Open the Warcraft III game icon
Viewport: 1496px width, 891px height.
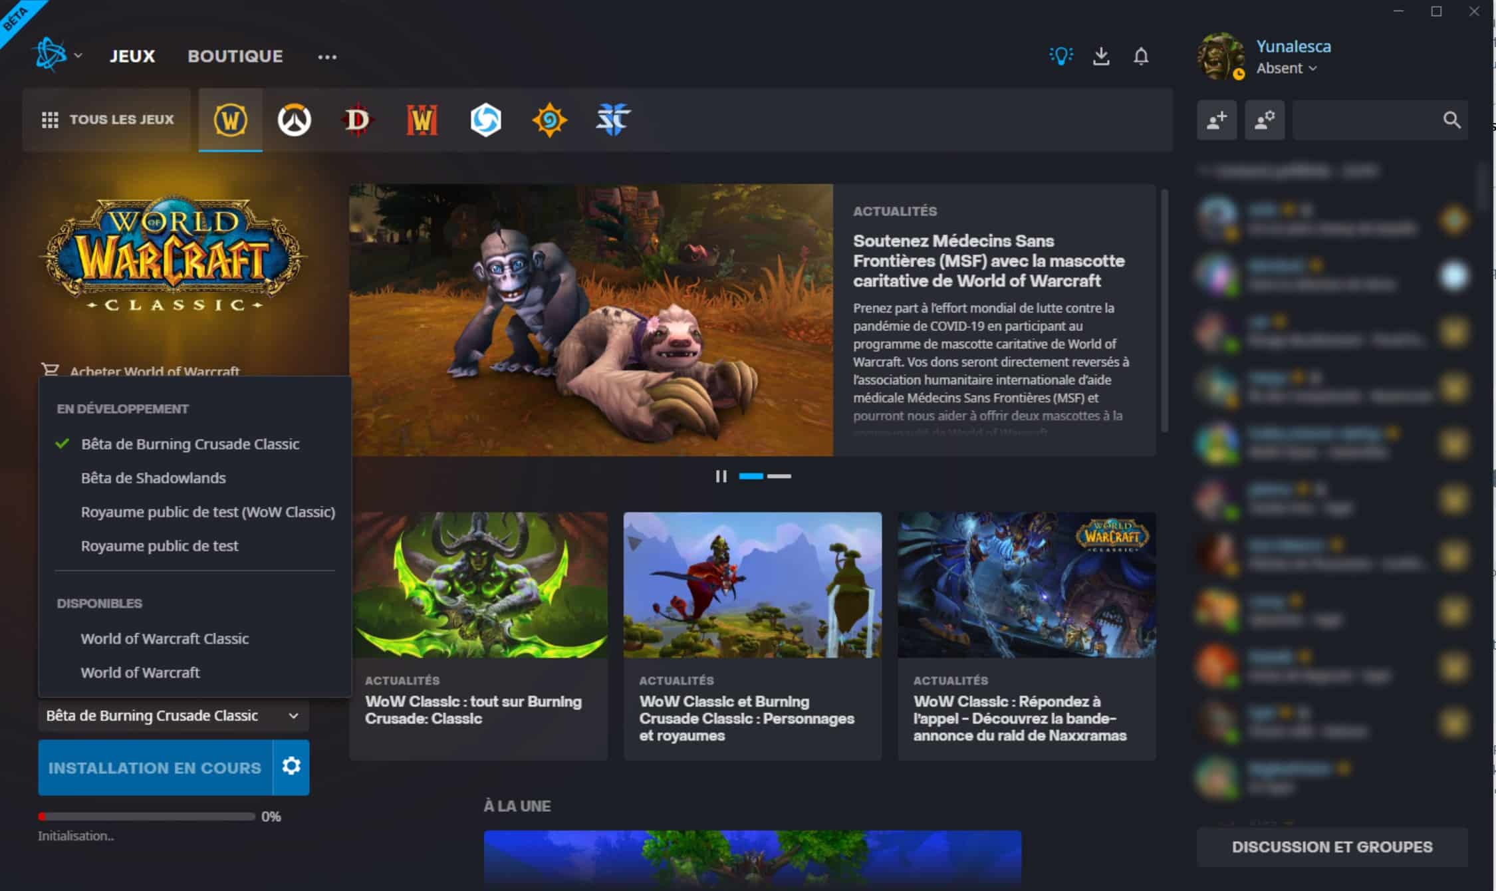(x=422, y=120)
